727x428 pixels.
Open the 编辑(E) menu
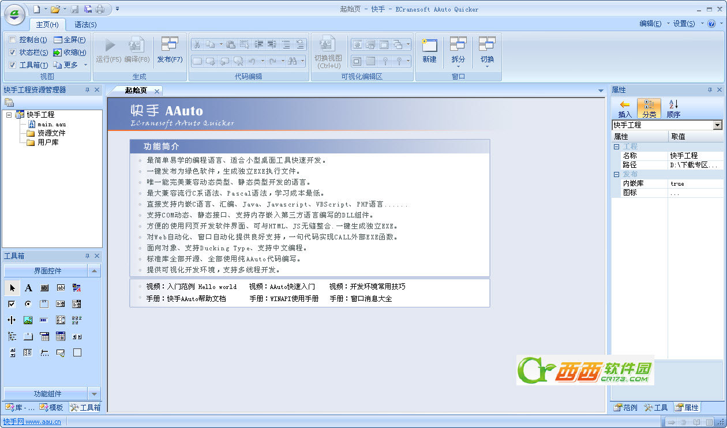[x=651, y=24]
